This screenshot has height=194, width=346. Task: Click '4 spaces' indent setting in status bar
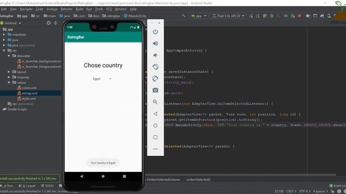point(321,191)
